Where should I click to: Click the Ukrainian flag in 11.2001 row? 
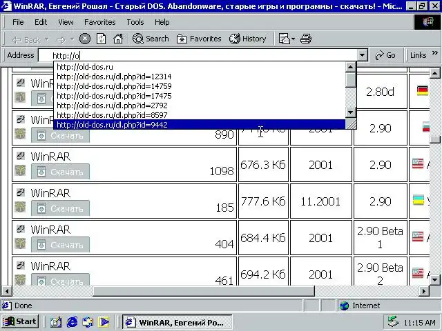pos(419,200)
